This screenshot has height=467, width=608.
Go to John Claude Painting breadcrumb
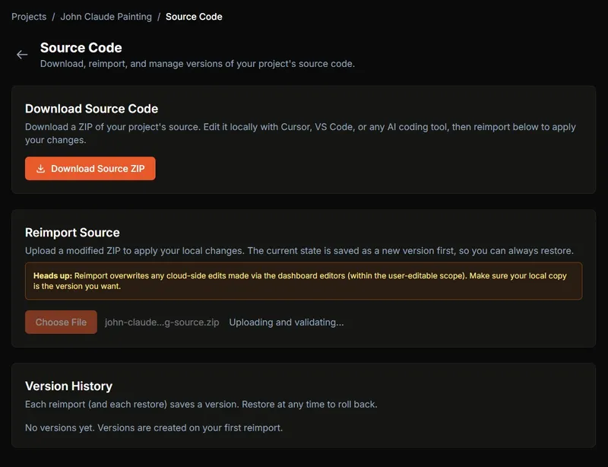pyautogui.click(x=106, y=16)
